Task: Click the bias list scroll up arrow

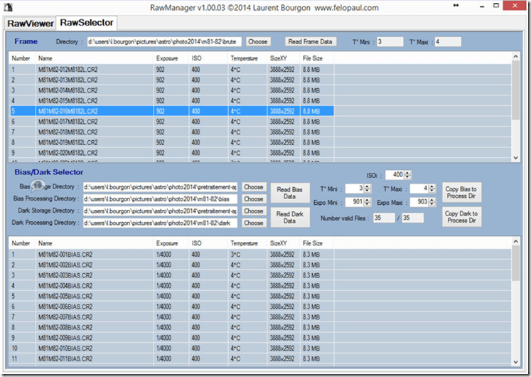Action: (515, 242)
